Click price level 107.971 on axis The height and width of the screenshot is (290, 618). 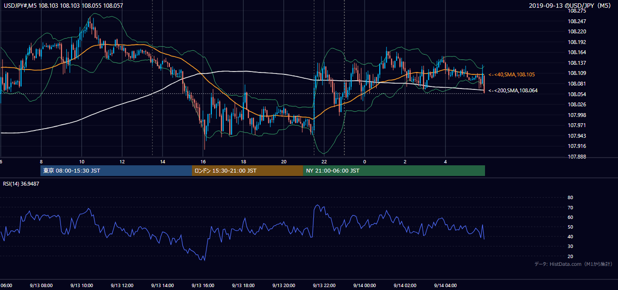[x=576, y=125]
